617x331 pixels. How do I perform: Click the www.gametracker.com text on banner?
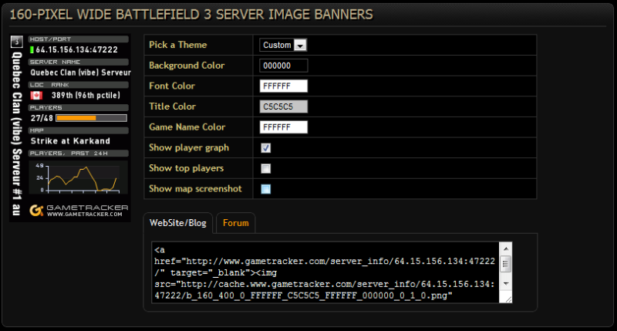pyautogui.click(x=85, y=214)
